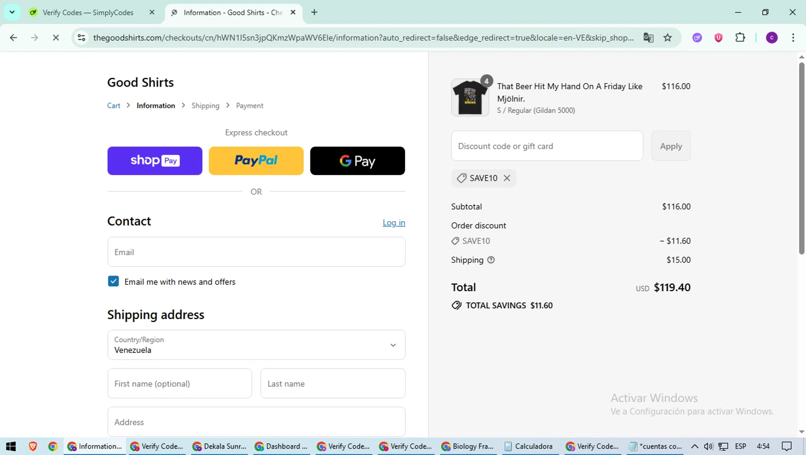Bookmark this page with the star

coord(667,38)
